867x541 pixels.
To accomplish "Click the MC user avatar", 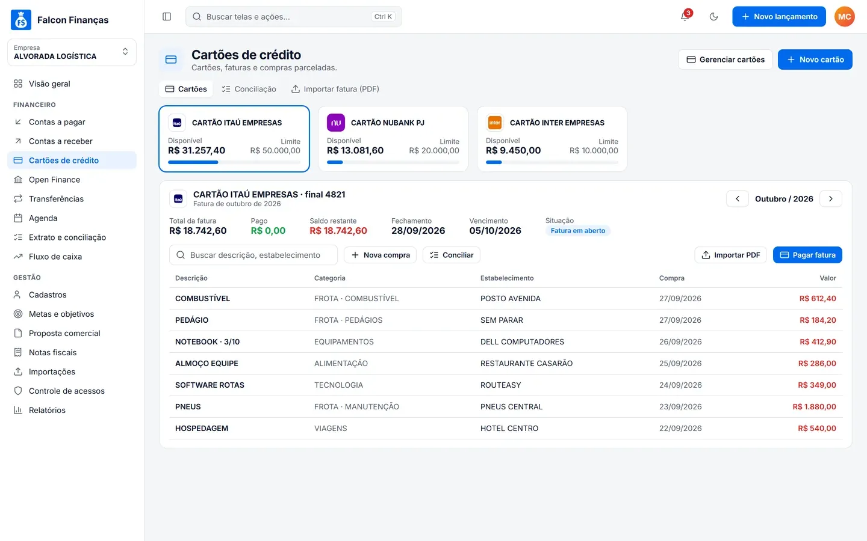I will (x=844, y=17).
